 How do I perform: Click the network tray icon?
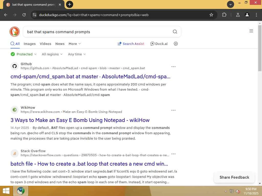pos(232,191)
